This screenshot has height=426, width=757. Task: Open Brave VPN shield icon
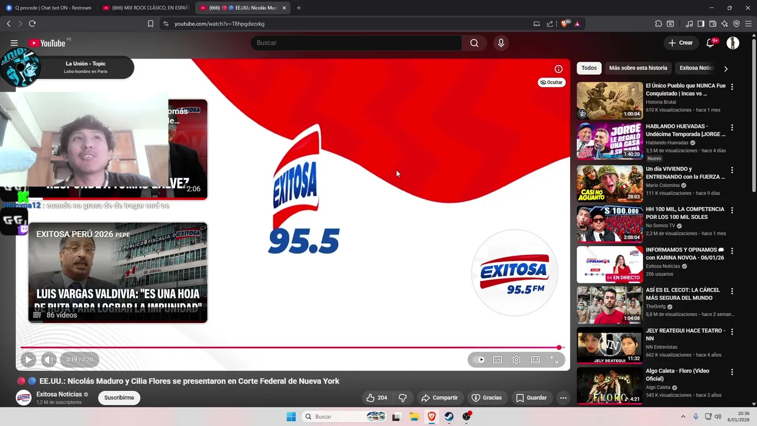pyautogui.click(x=736, y=24)
